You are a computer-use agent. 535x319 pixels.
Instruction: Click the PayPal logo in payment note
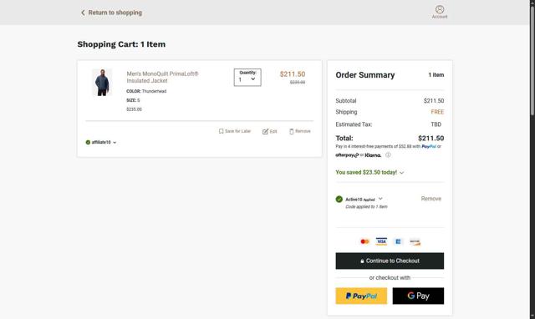click(429, 146)
